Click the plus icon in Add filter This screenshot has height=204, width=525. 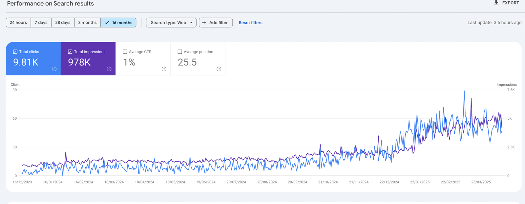[x=204, y=23]
